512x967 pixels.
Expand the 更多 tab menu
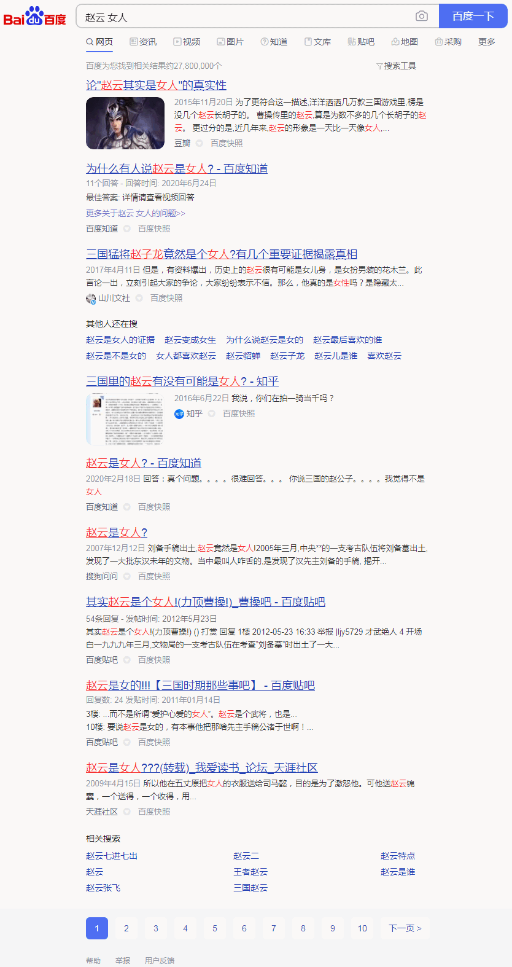pos(487,42)
